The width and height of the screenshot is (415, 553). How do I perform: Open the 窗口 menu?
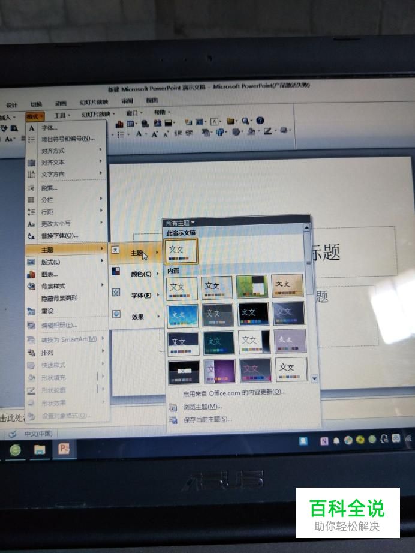(134, 113)
